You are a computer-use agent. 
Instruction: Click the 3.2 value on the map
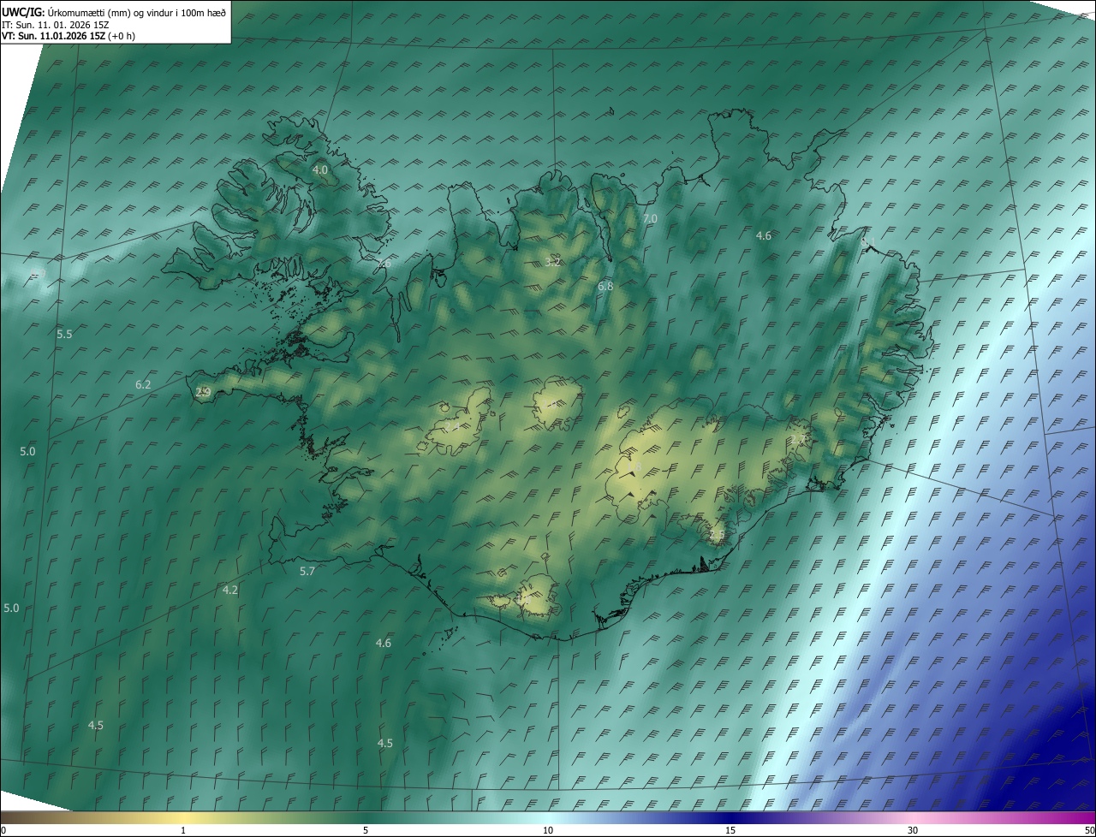click(x=553, y=262)
